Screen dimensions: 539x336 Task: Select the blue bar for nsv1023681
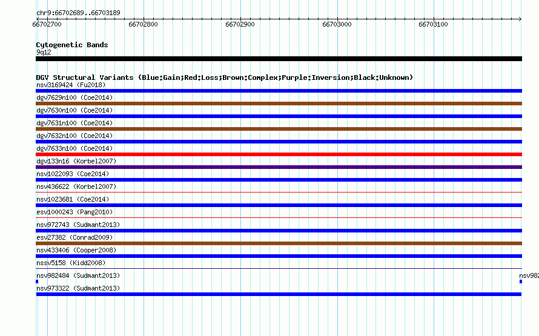[x=279, y=205]
